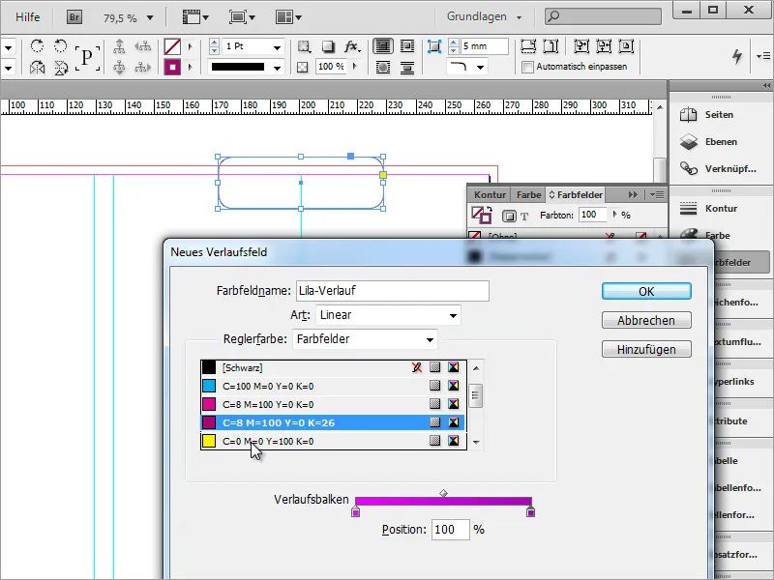Open the stroke weight 1 Pt dropdown
774x580 pixels.
coord(278,47)
